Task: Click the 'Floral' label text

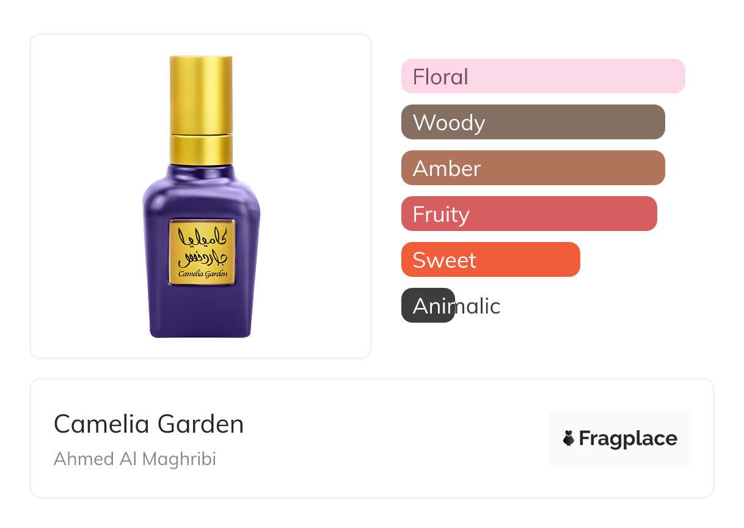Action: click(x=440, y=76)
